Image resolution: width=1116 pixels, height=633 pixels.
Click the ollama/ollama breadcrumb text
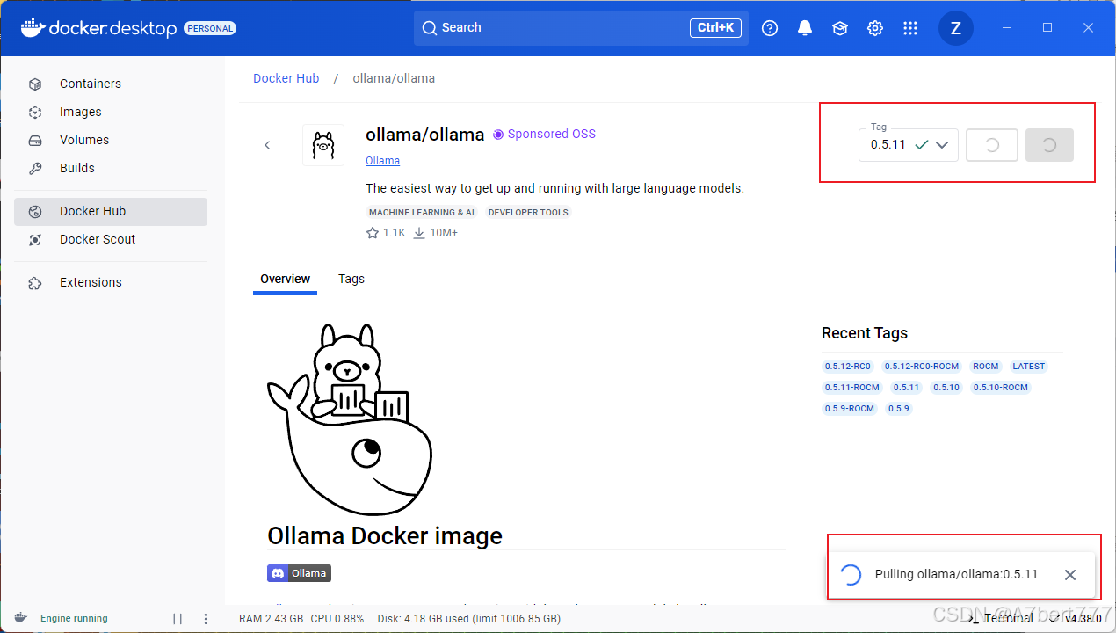(394, 78)
